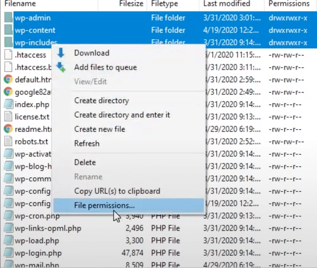The height and width of the screenshot is (268, 317).
Task: Click the wp-cron.php file icon
Action: pyautogui.click(x=8, y=215)
